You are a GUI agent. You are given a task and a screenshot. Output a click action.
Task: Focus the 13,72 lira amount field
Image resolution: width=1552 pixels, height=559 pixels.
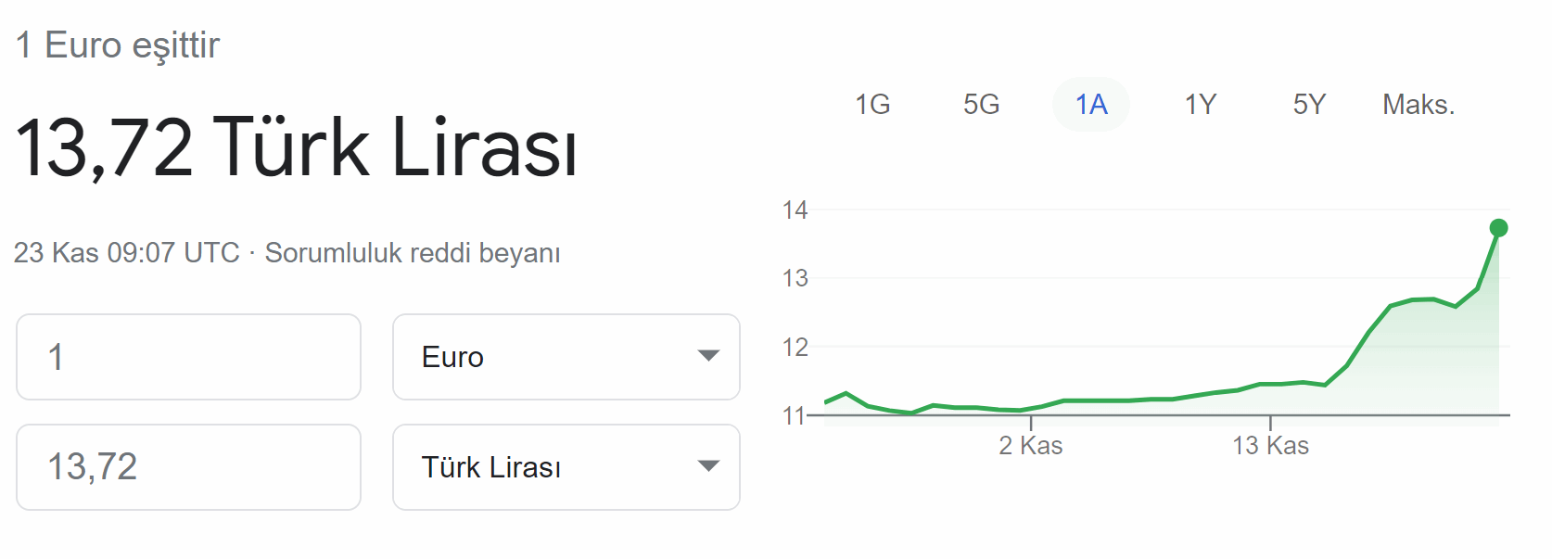point(188,467)
